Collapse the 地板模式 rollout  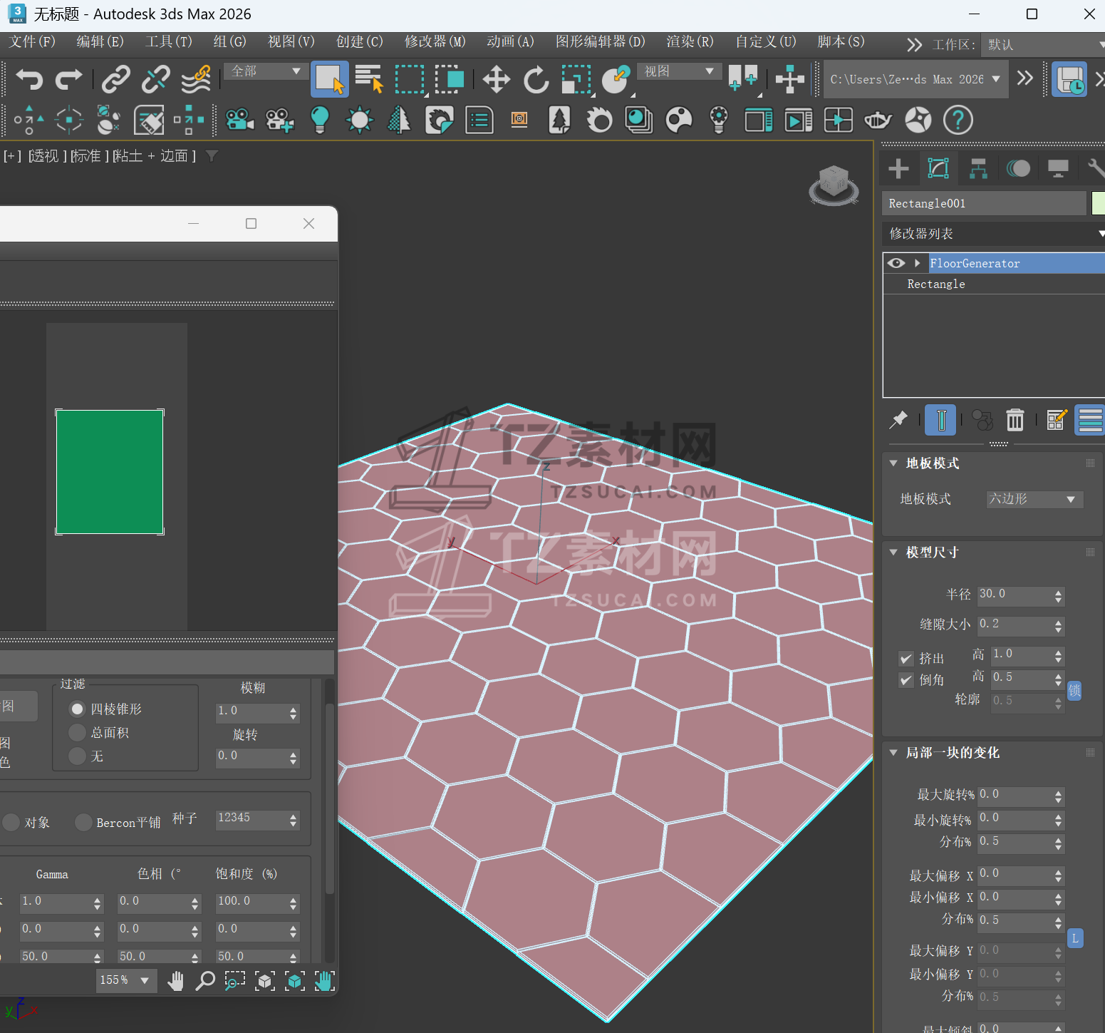[893, 463]
